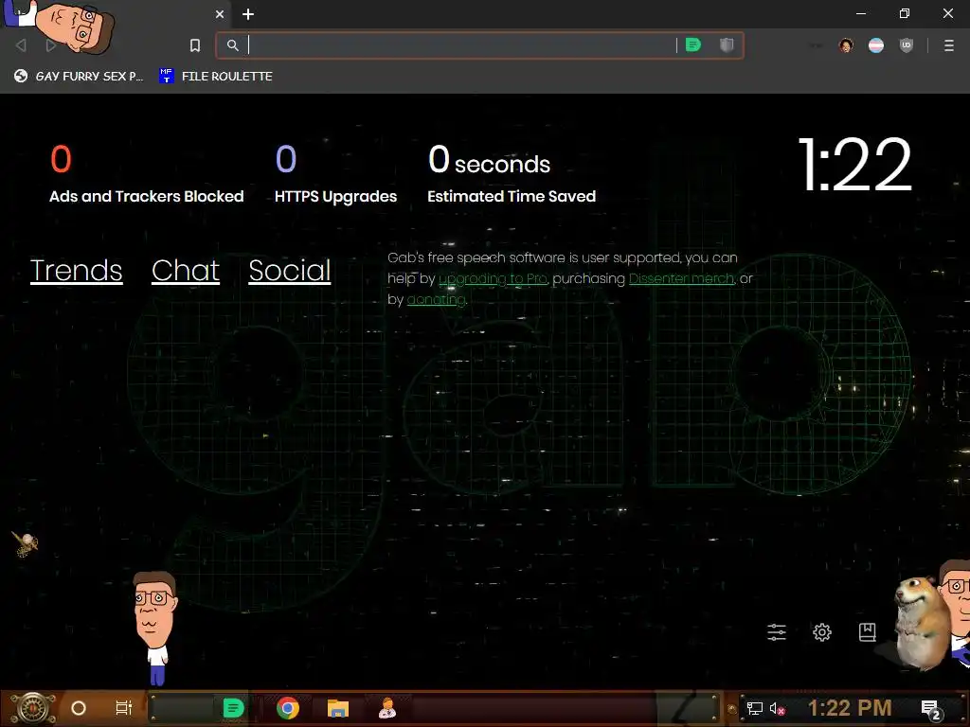The height and width of the screenshot is (727, 970).
Task: Click the portrait avatar extension icon
Action: click(846, 45)
